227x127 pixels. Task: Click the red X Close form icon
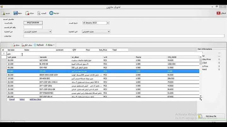click(218, 13)
